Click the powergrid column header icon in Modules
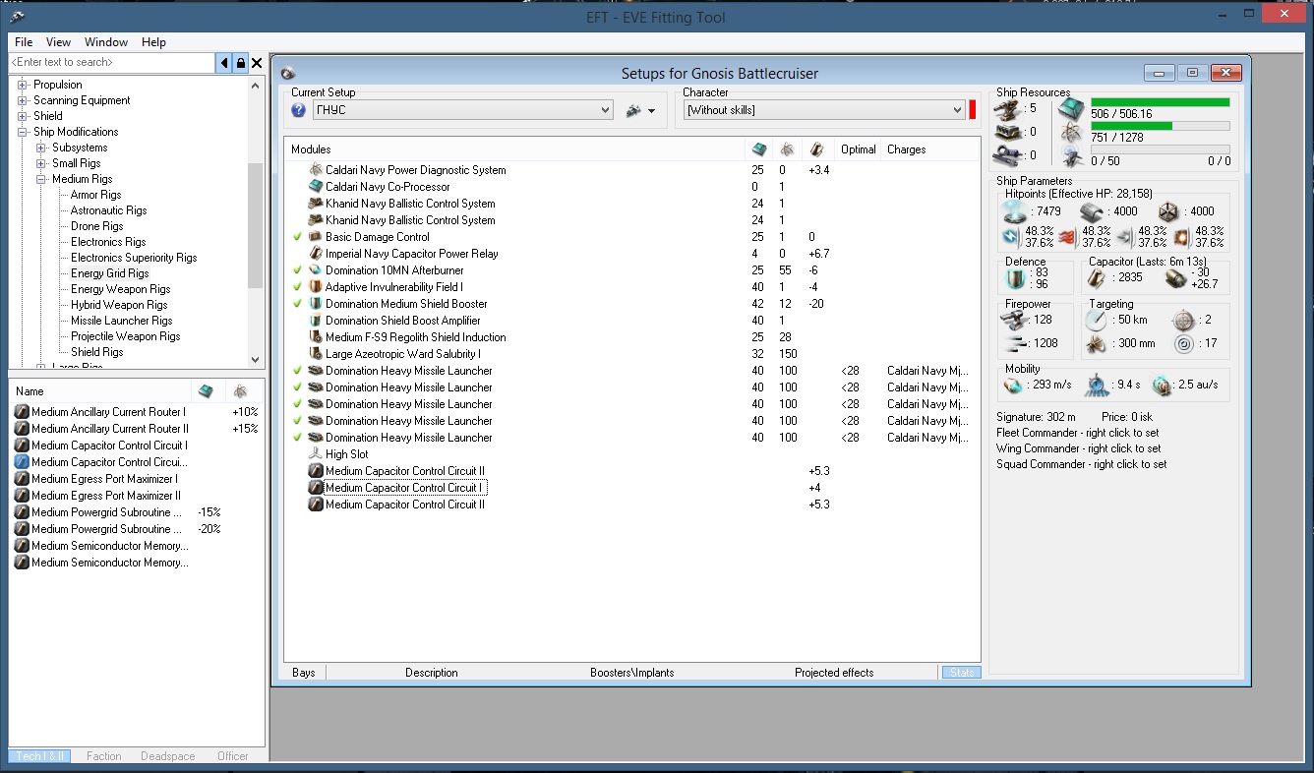 (787, 149)
